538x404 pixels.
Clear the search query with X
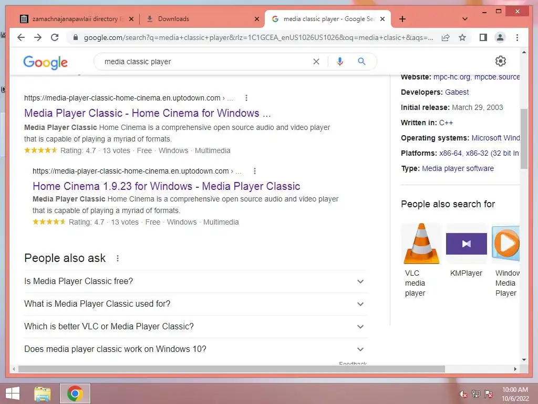pos(316,62)
